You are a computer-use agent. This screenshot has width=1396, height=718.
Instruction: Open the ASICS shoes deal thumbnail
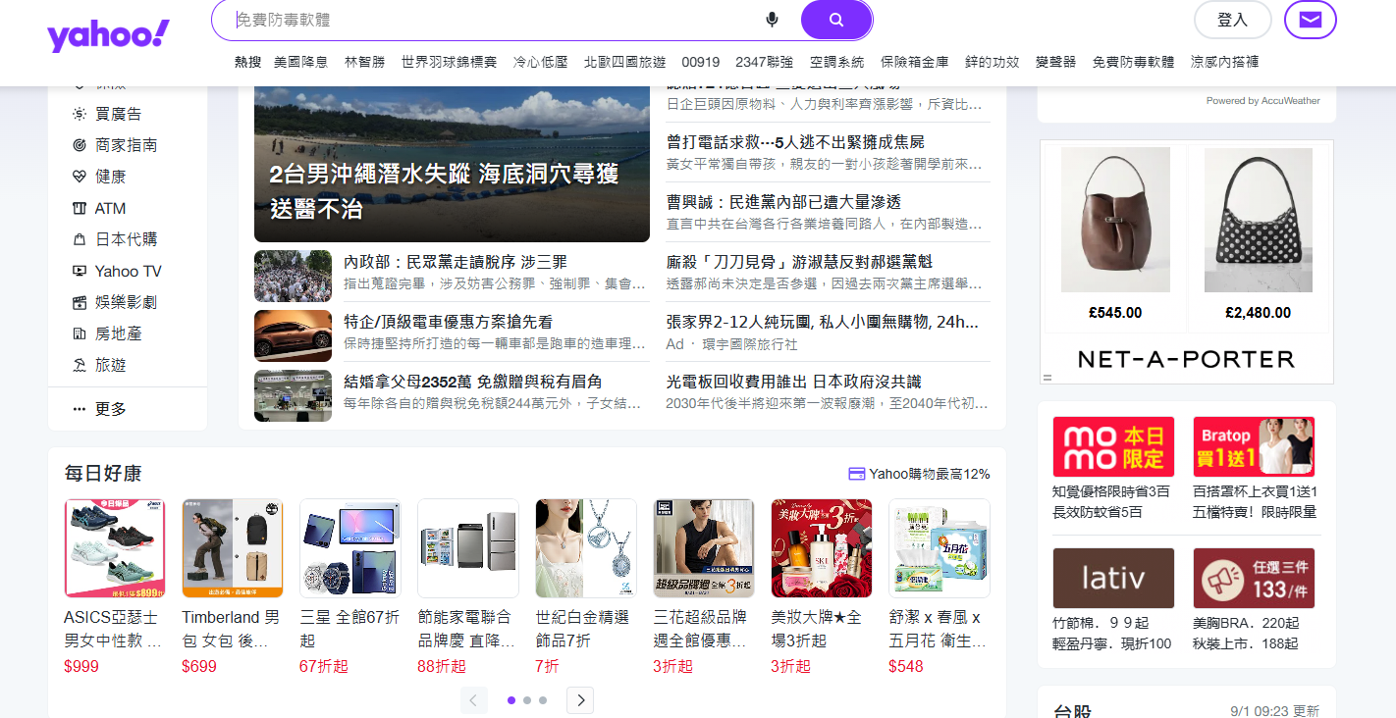click(x=115, y=548)
